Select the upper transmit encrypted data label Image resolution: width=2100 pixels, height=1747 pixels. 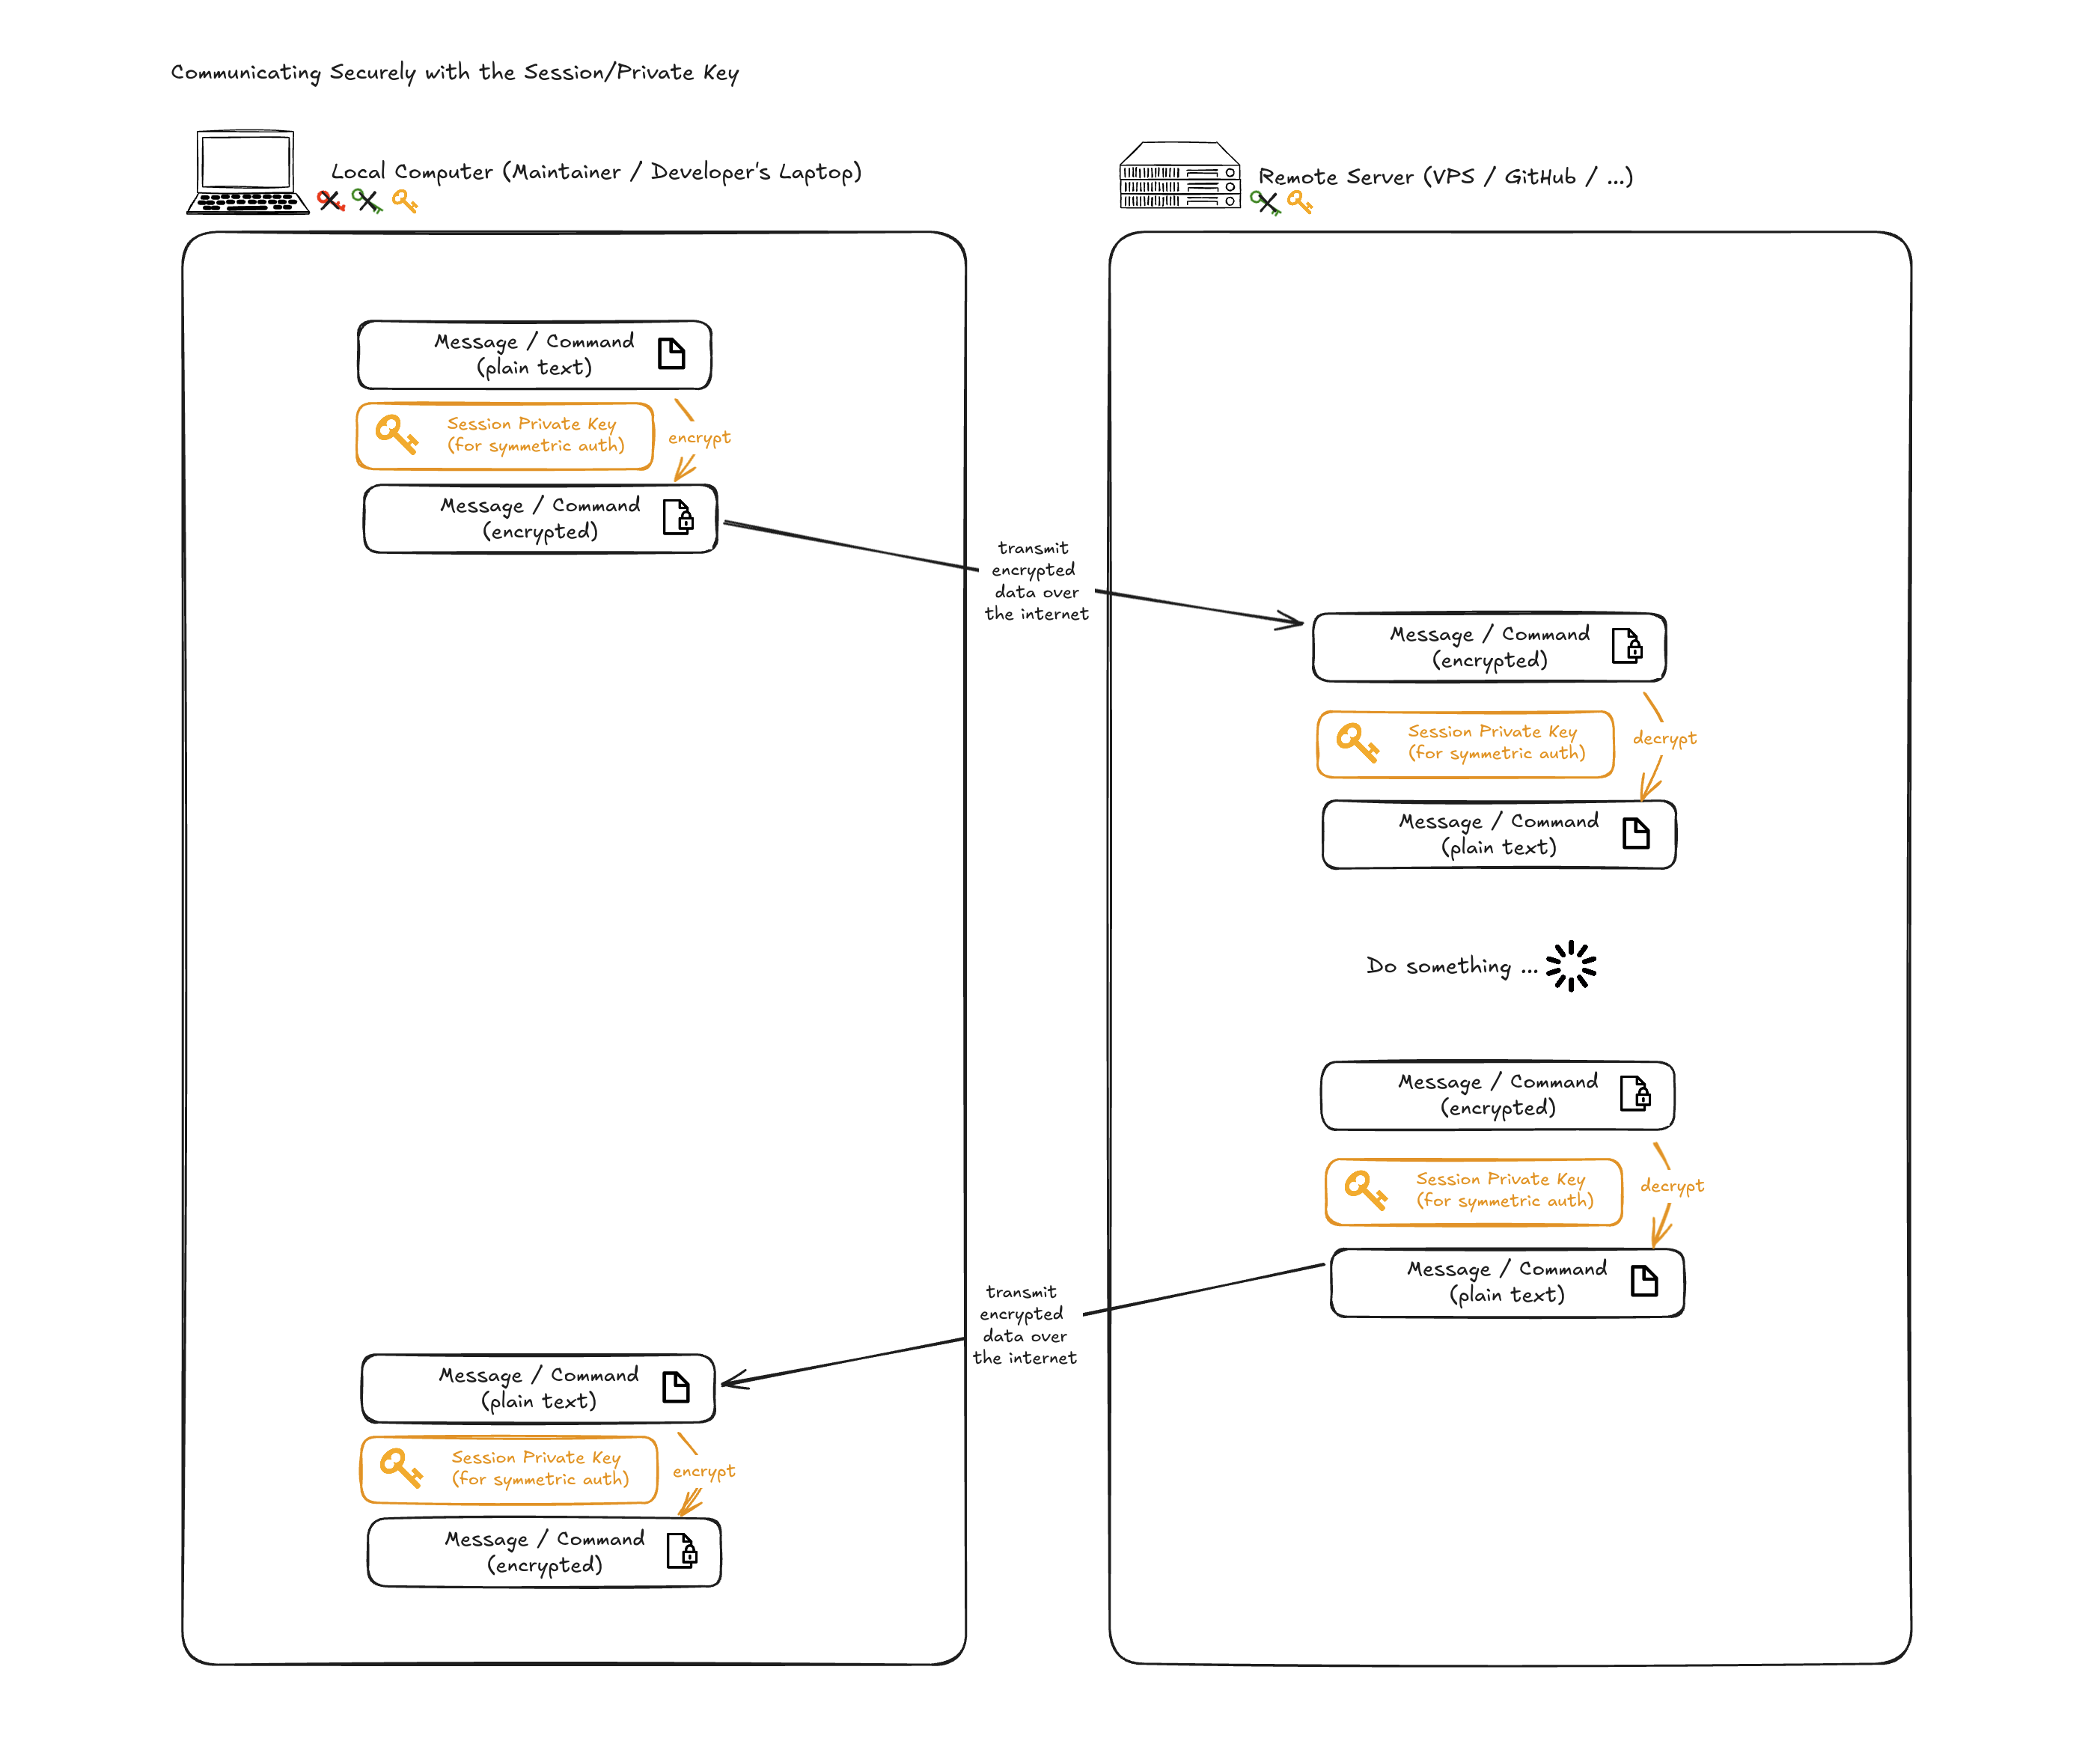point(1036,581)
